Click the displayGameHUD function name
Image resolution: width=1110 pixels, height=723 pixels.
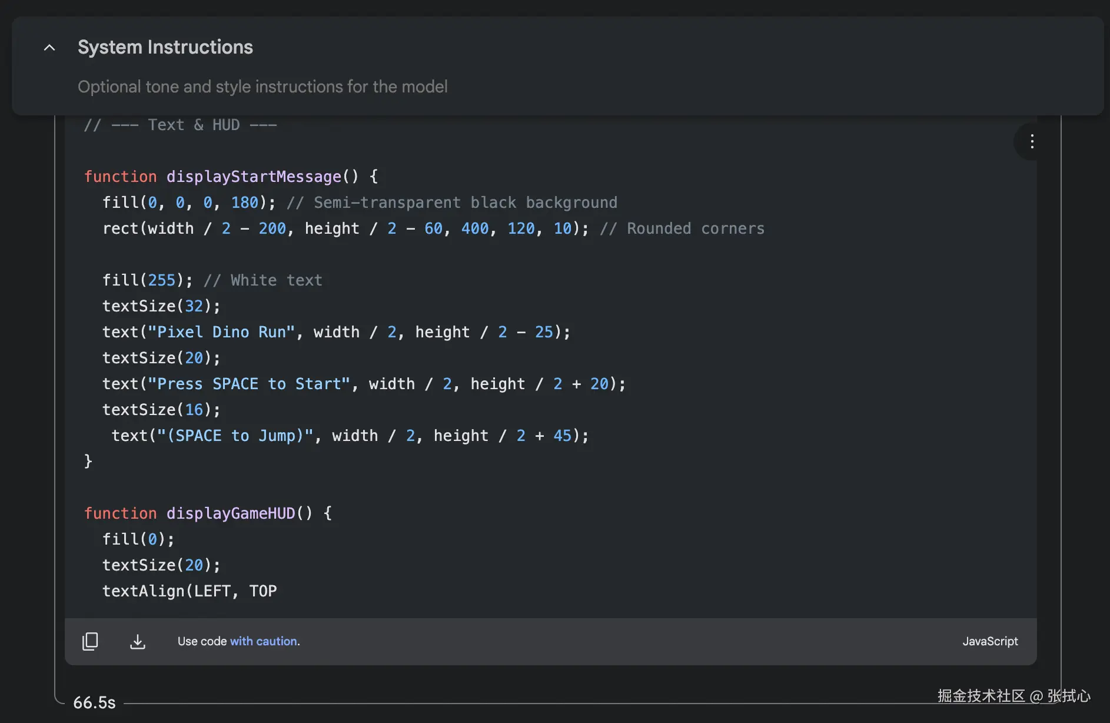(x=231, y=513)
